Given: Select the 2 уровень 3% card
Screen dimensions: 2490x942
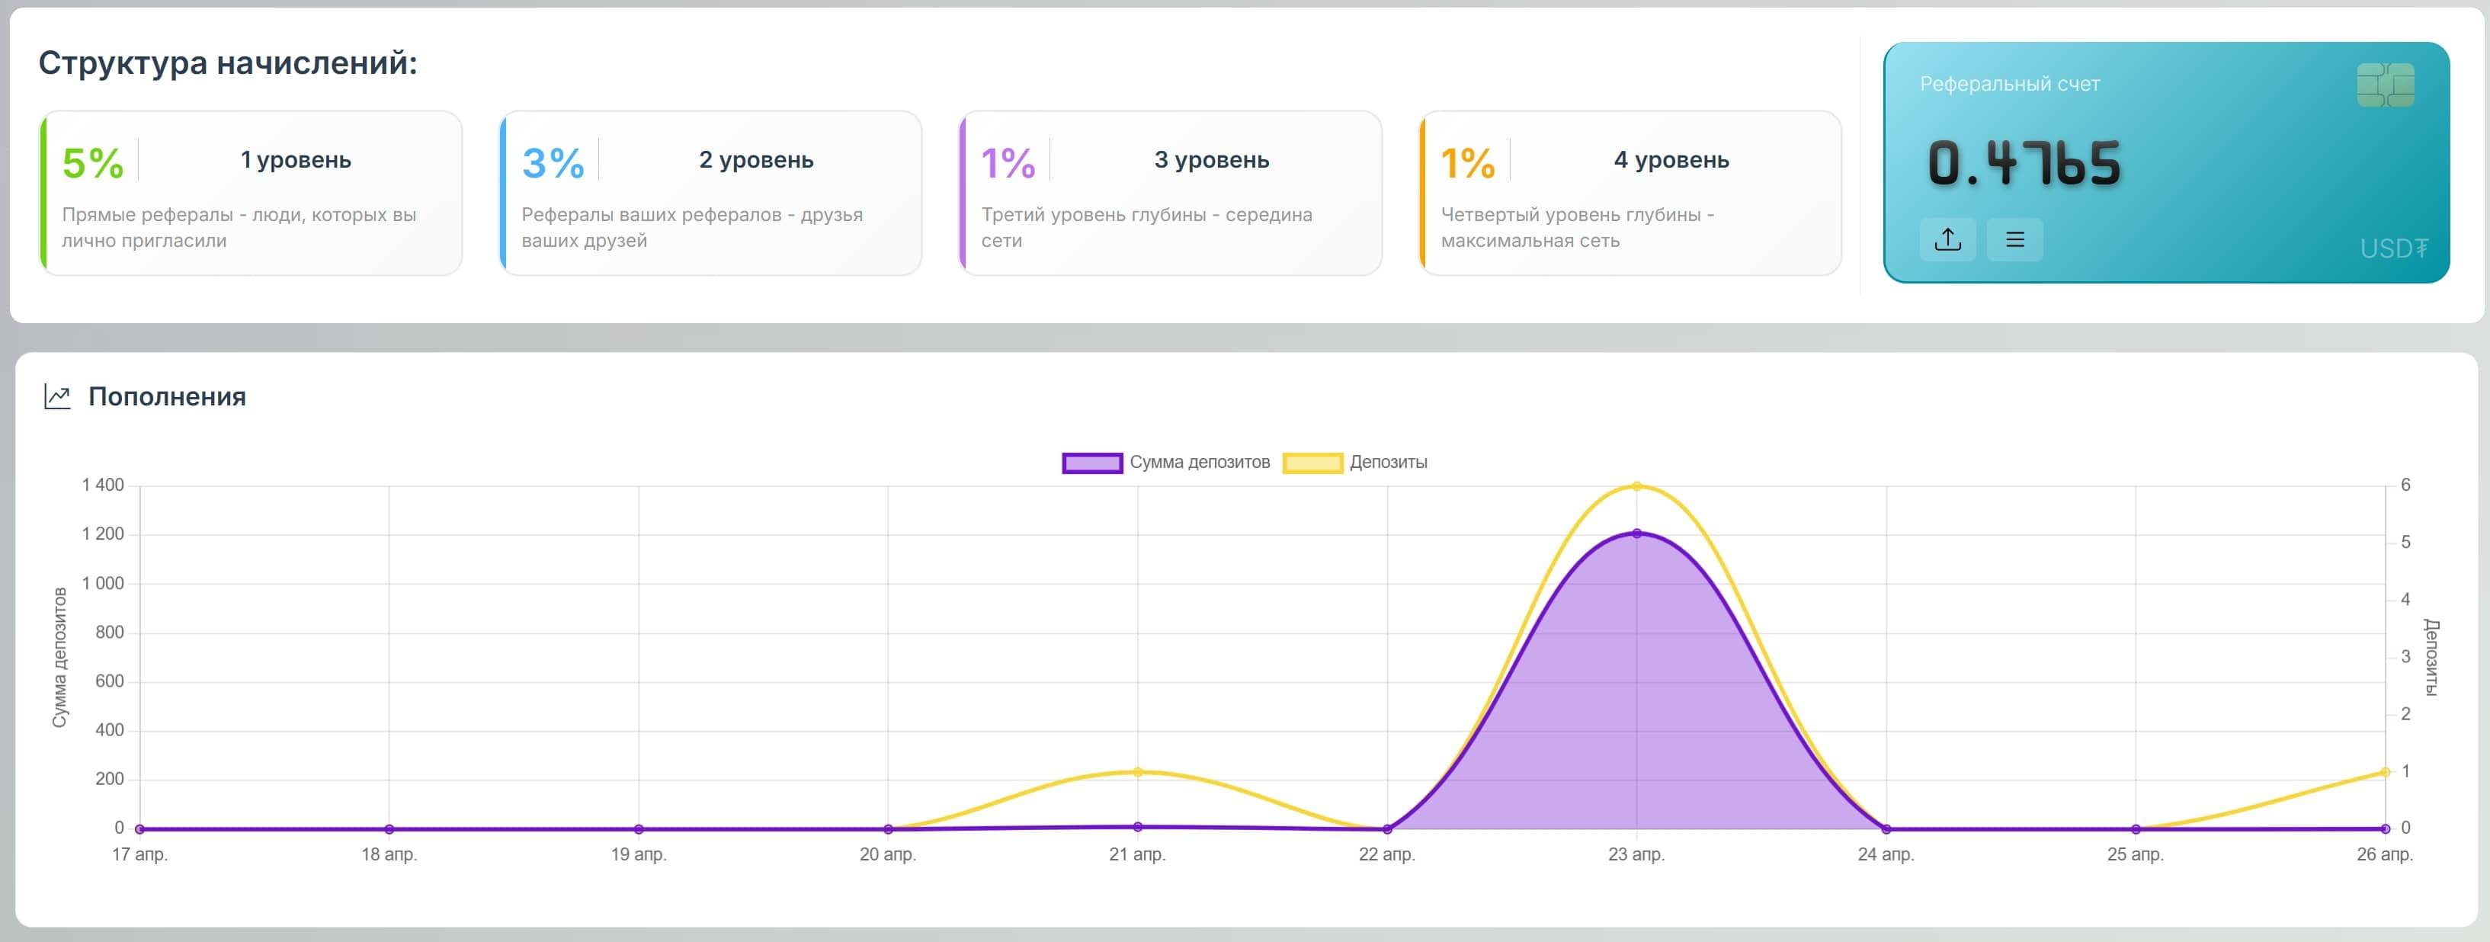Looking at the screenshot, I should (x=710, y=194).
